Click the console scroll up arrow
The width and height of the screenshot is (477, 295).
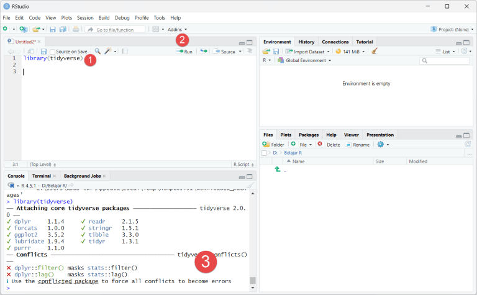click(253, 193)
